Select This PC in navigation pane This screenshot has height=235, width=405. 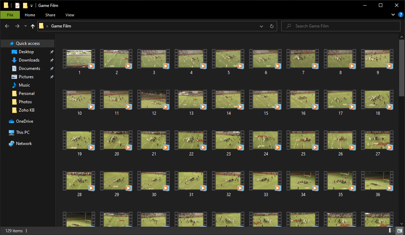coord(23,132)
